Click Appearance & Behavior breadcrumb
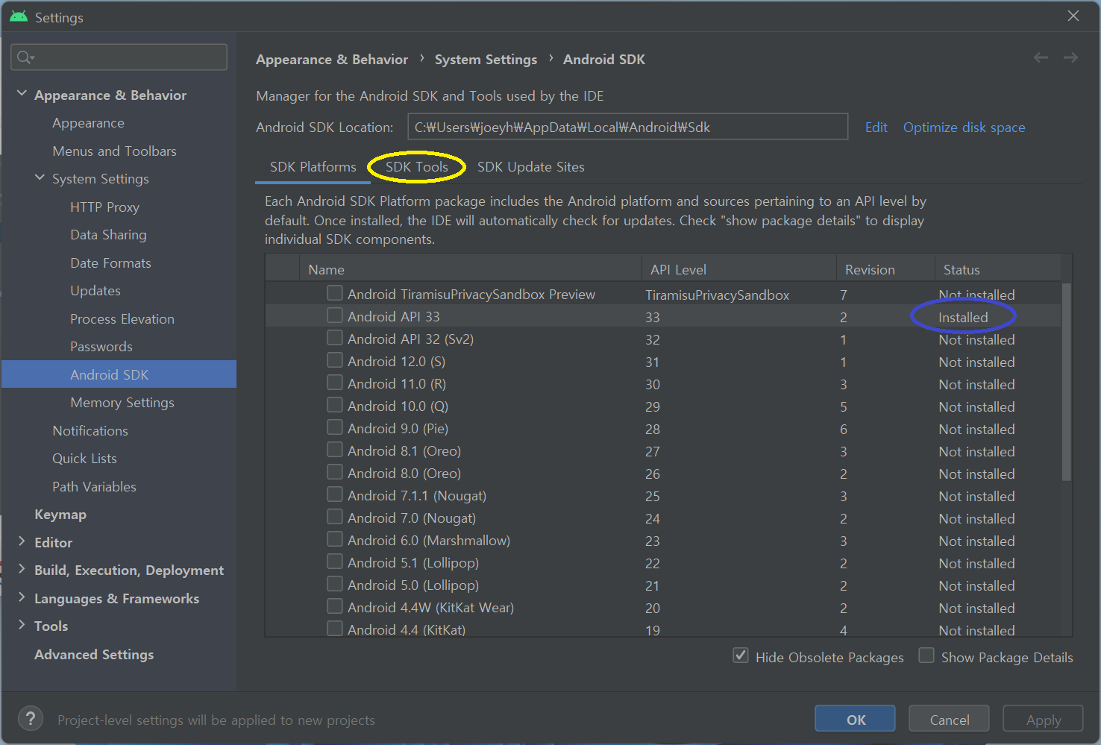Viewport: 1101px width, 745px height. 332,59
